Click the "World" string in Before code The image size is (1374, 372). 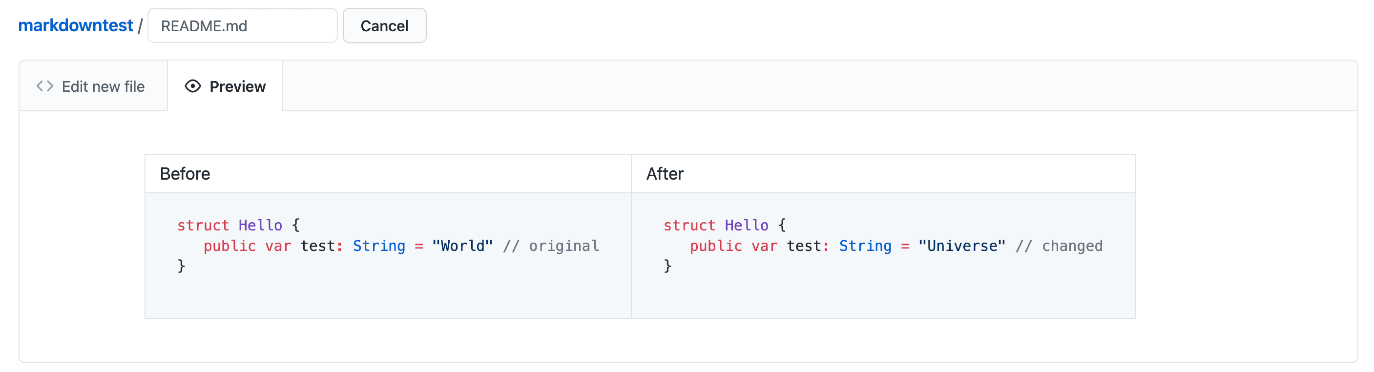tap(462, 246)
